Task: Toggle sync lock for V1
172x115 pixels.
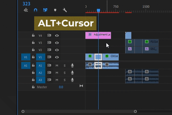Action: tap(49, 57)
